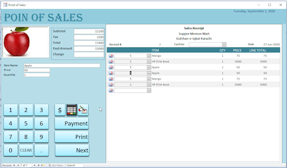This screenshot has height=168, width=287.
Task: Click the PRICE column header
Action: (x=237, y=50)
